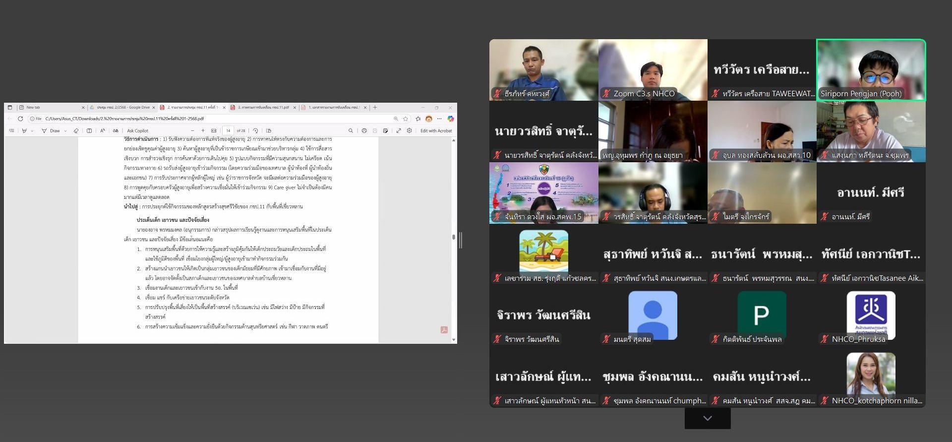Open the Copilot icon in browser toolbar
Image resolution: width=952 pixels, height=442 pixels.
click(450, 119)
